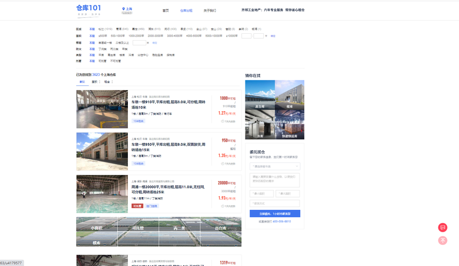Viewport: 459px width, 266px height.
Task: Select area filter ≥10000平
Action: (x=232, y=36)
